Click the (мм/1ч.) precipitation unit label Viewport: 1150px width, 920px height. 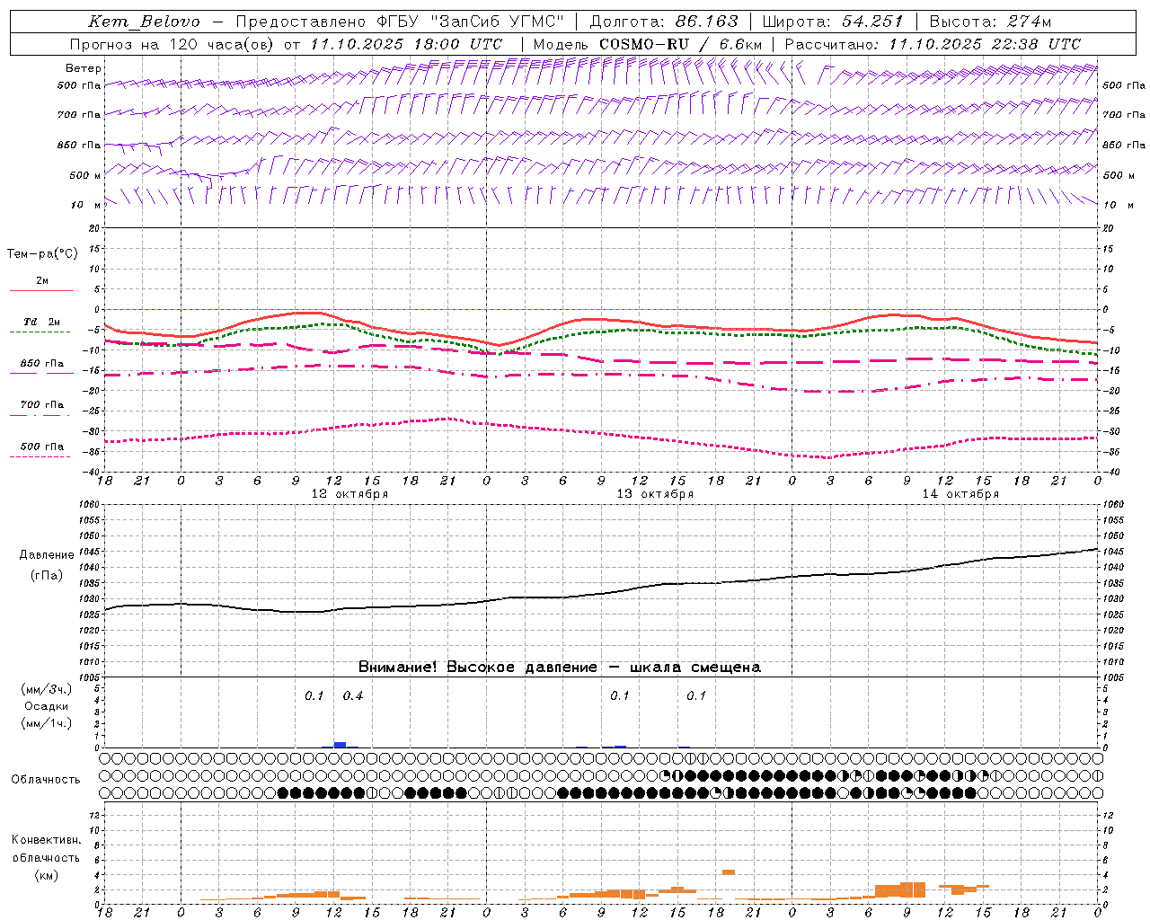pyautogui.click(x=47, y=723)
